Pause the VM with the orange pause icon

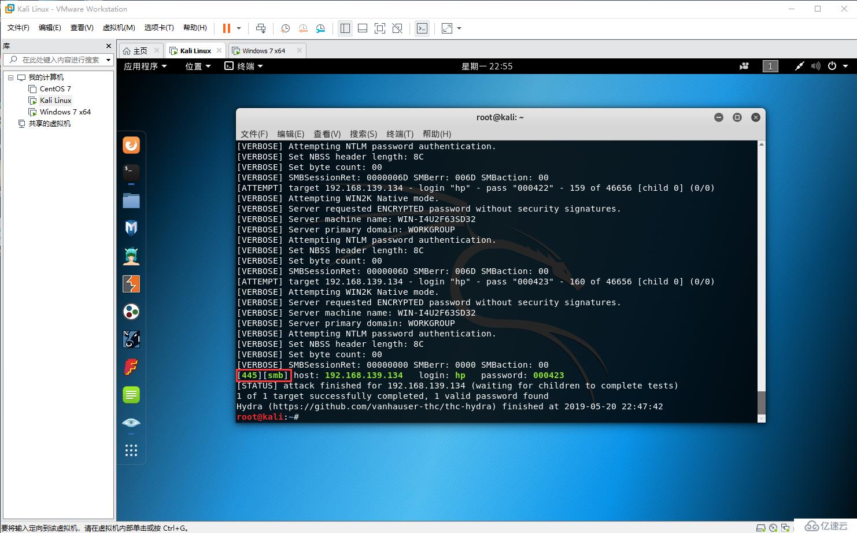[226, 28]
